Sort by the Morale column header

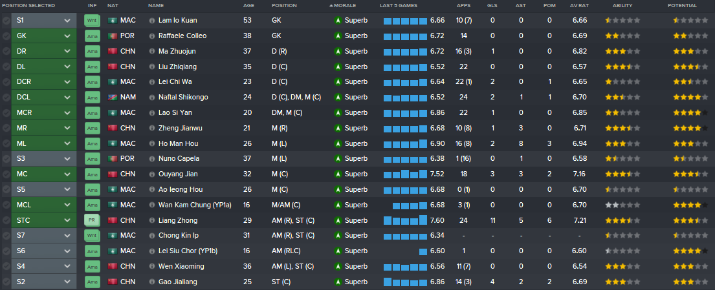pyautogui.click(x=345, y=5)
